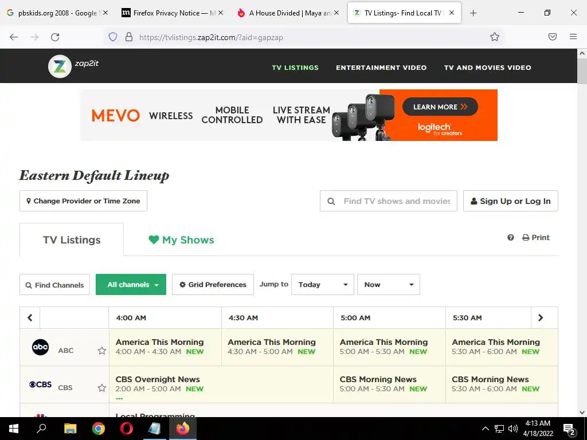587x440 pixels.
Task: Go back with the browser back arrow
Action: [14, 37]
